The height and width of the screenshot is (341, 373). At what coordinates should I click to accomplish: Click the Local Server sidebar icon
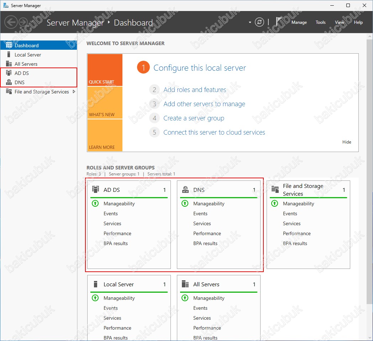(x=9, y=55)
